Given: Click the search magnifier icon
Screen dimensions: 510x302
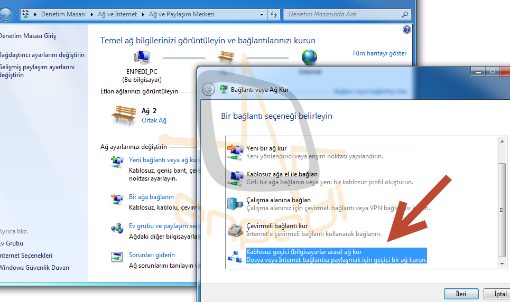Looking at the screenshot, I should coord(405,14).
